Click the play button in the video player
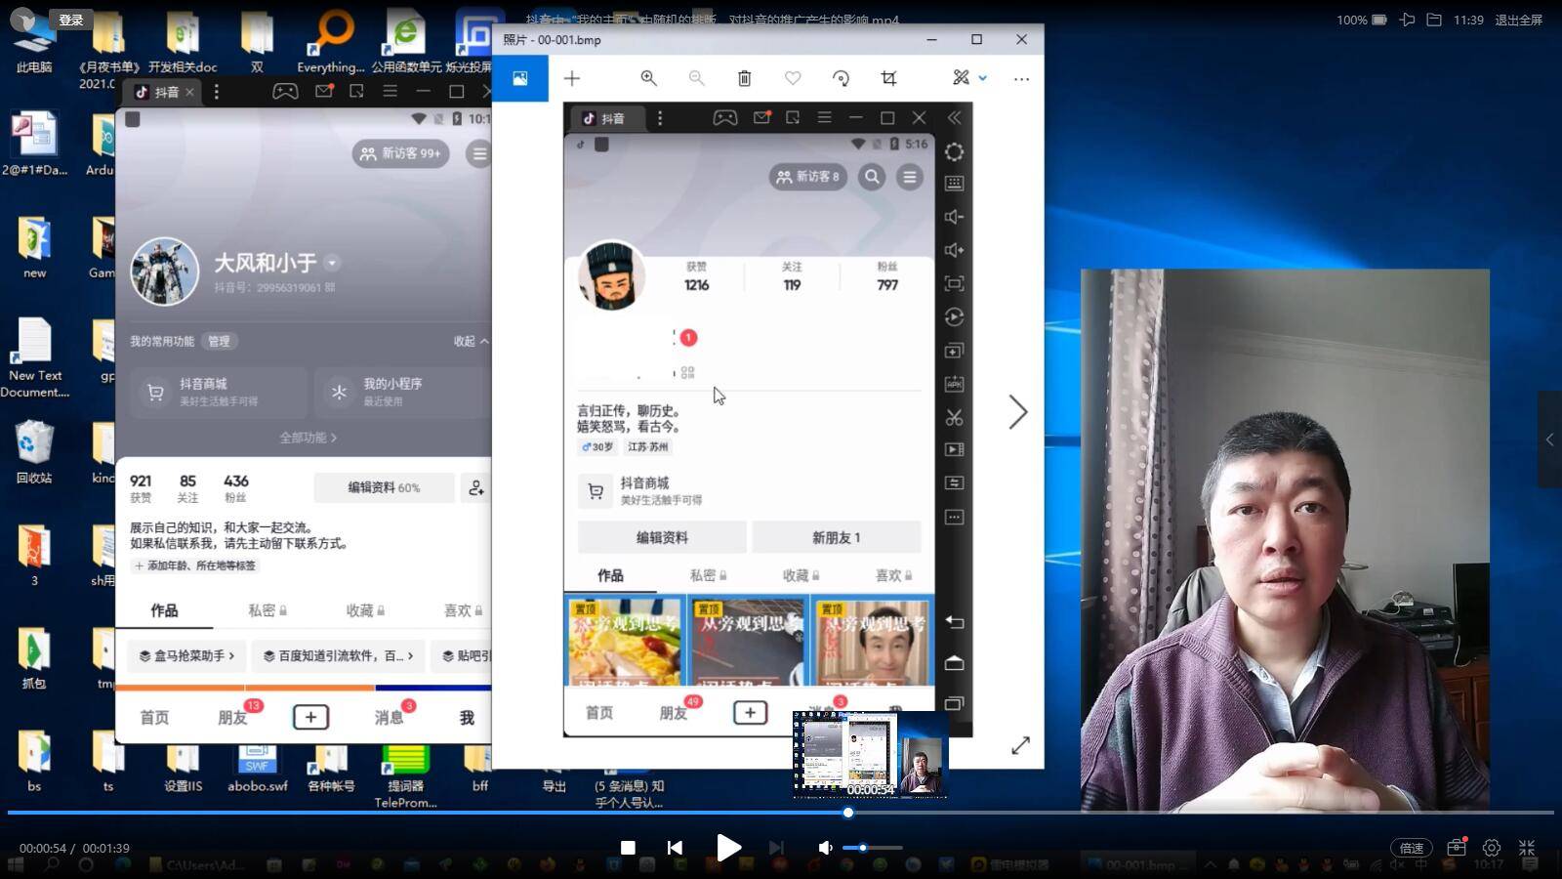The image size is (1562, 879). [x=728, y=848]
